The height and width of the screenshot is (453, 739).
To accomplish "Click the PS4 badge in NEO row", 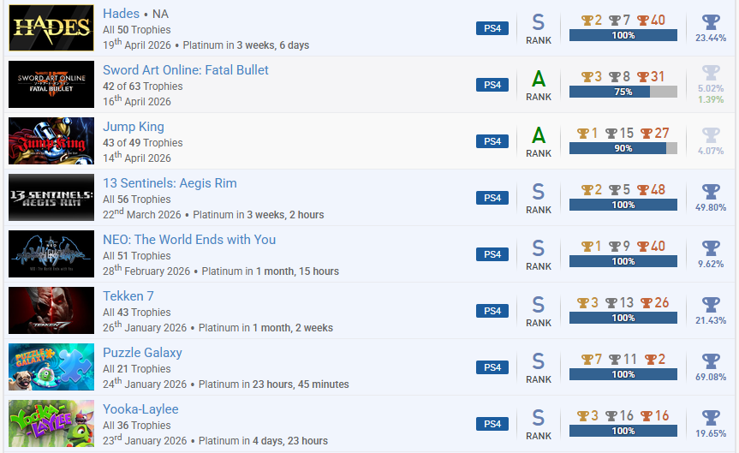I will click(492, 254).
